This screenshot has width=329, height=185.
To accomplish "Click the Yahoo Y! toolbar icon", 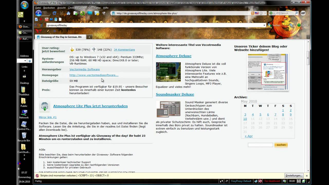I will [39, 31].
